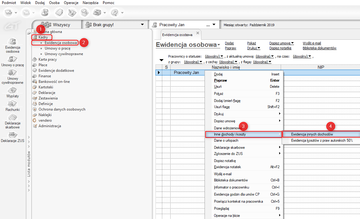
Task: Close the Ewidencja osobowa tab
Action: pos(197,33)
